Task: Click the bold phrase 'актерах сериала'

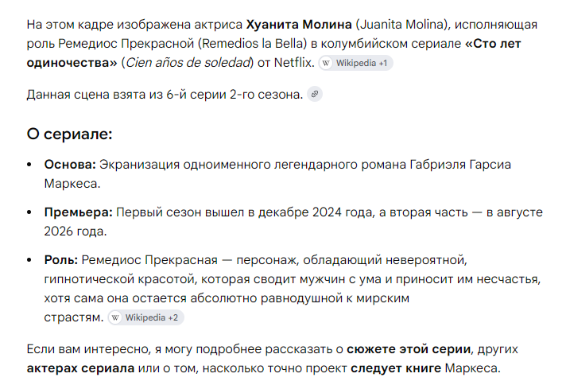Action: tap(80, 368)
